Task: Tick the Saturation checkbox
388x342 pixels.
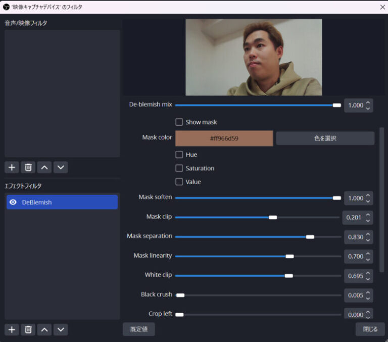Action: point(179,168)
